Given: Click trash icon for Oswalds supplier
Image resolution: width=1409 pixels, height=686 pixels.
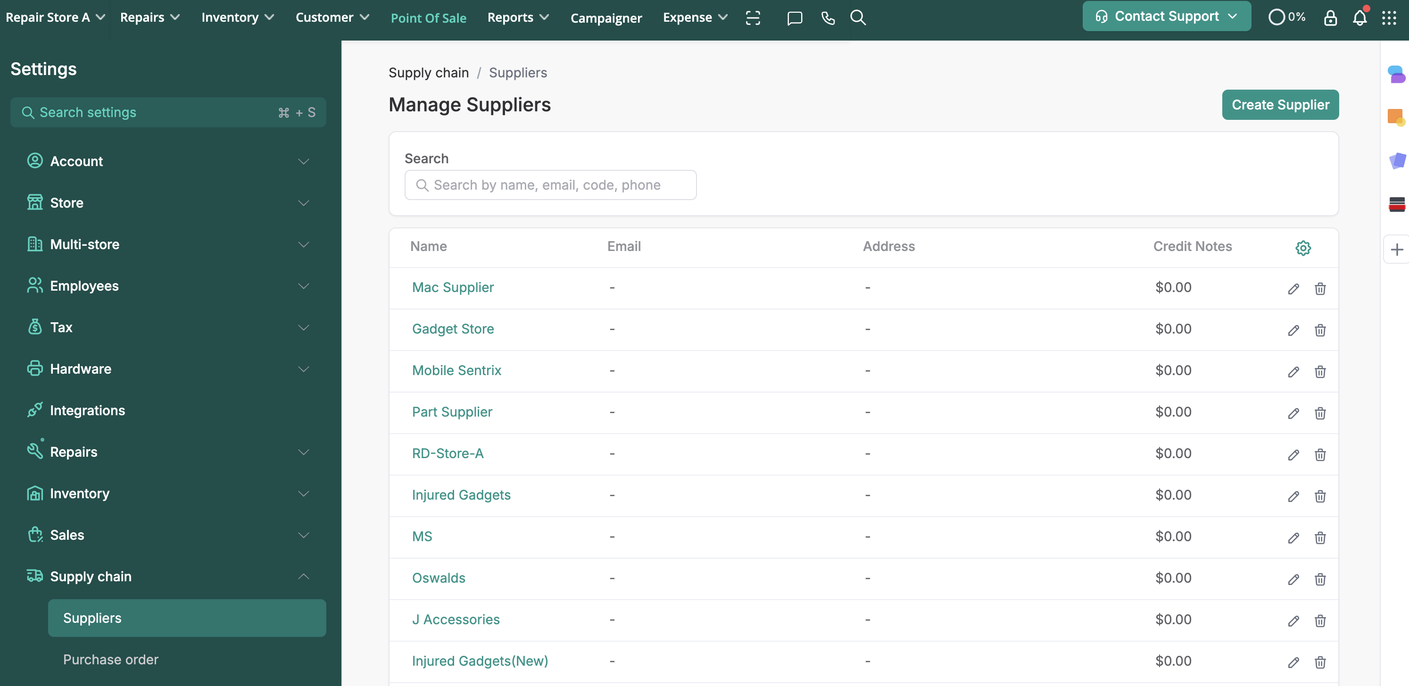Looking at the screenshot, I should (1320, 579).
